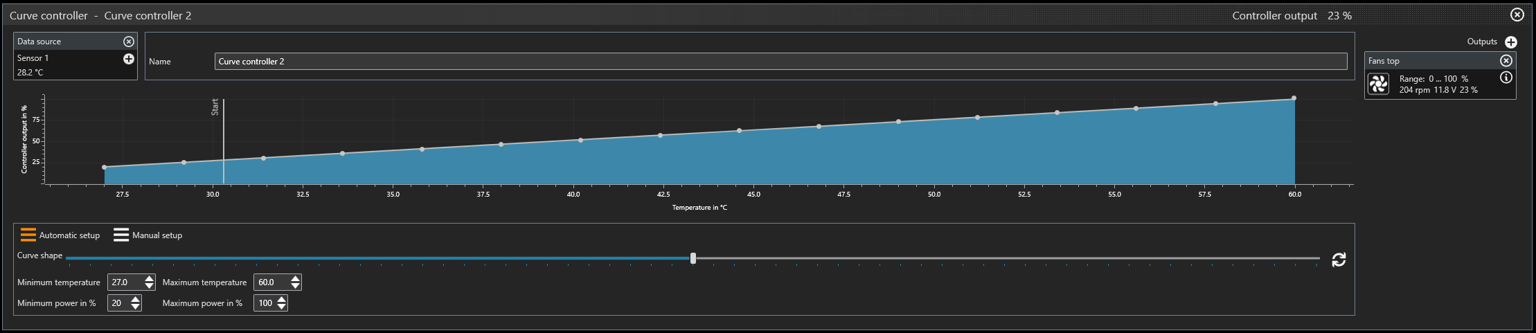Show info for the Fans top output
The image size is (1536, 333).
(x=1506, y=78)
